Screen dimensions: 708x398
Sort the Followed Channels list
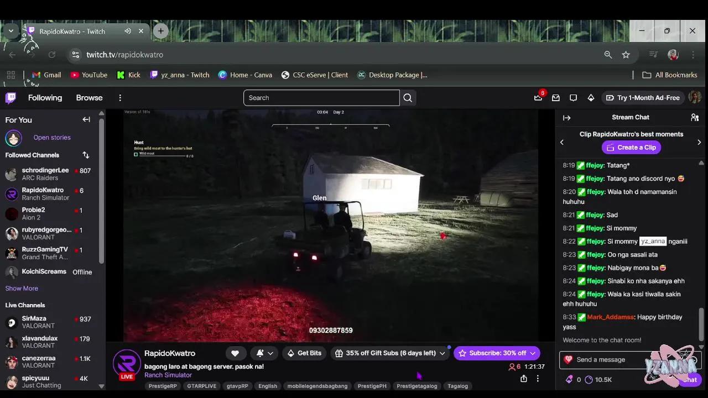[x=86, y=155]
